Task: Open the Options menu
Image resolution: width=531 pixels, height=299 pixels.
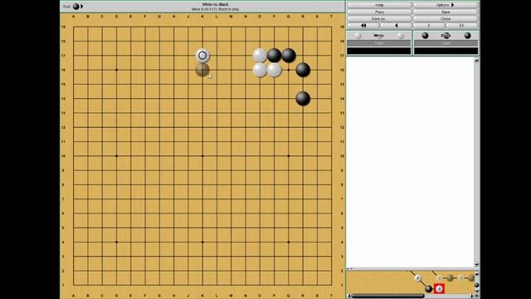Action: point(446,5)
